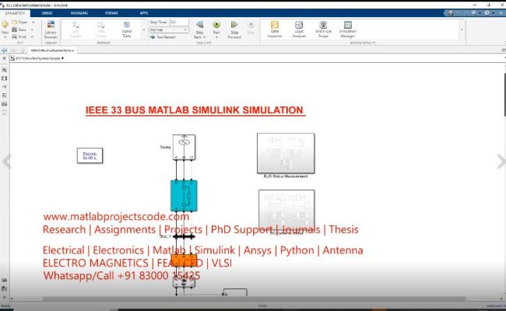Select the Discrete powergui block
Viewport: 506px width, 311px height.
[90, 155]
